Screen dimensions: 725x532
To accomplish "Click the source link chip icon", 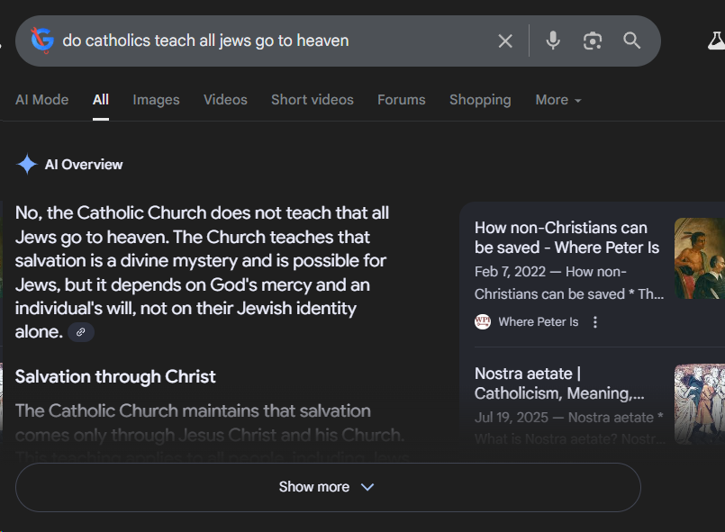I will click(81, 332).
